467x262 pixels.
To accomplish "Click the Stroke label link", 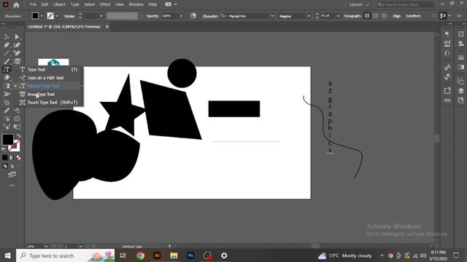I will pyautogui.click(x=69, y=16).
